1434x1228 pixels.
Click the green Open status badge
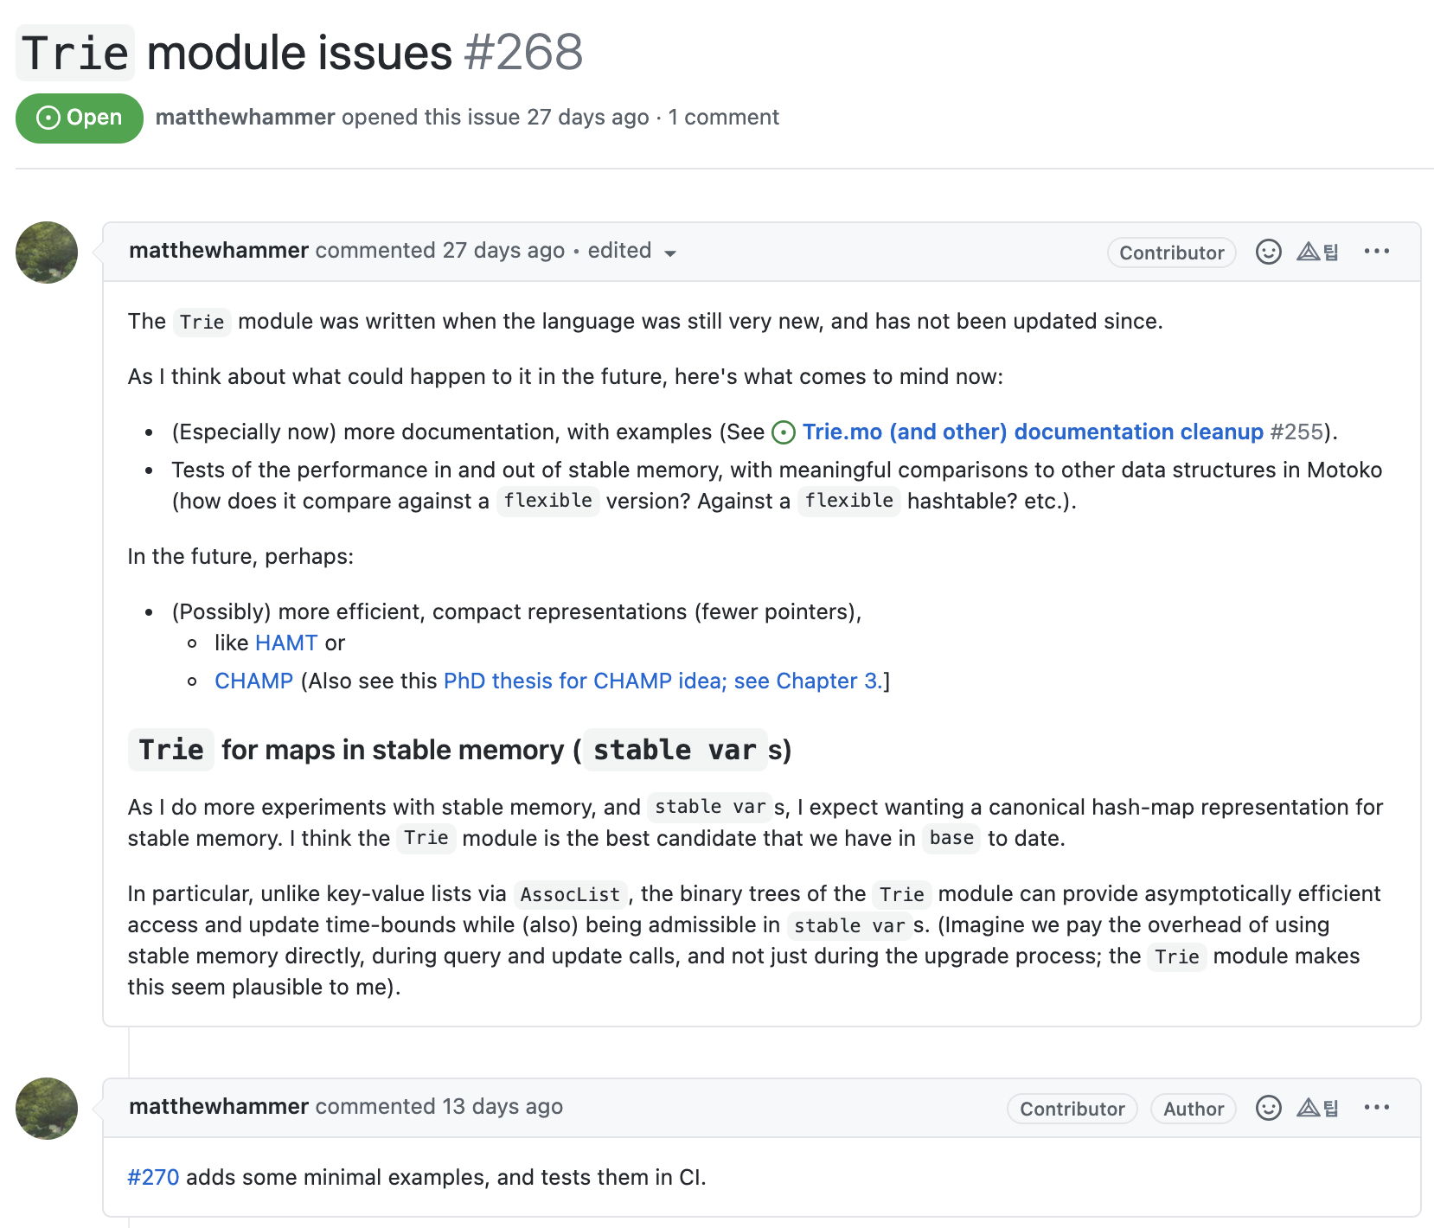point(80,118)
